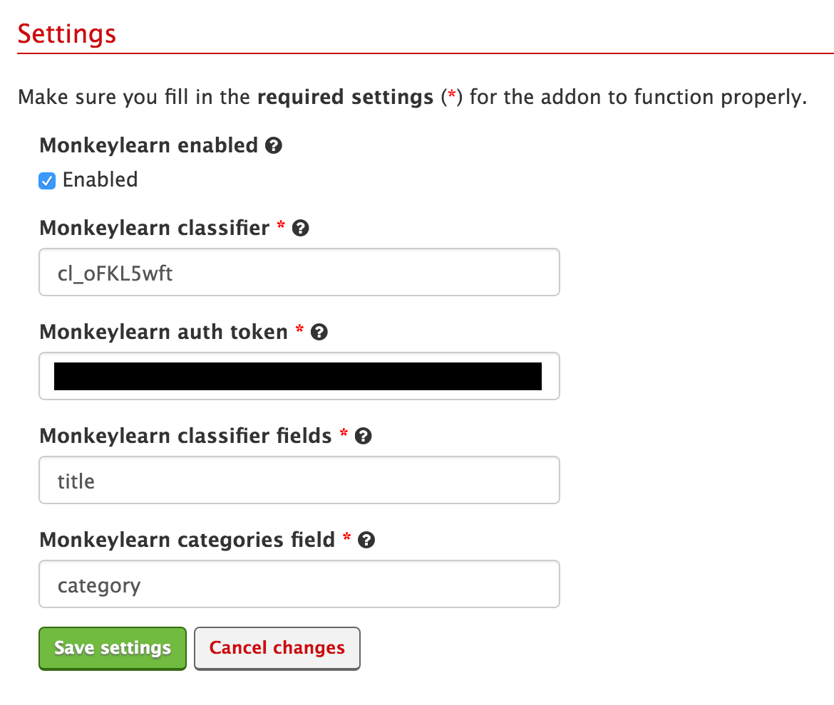Focus the categories field input showing category
The height and width of the screenshot is (705, 834).
299,584
